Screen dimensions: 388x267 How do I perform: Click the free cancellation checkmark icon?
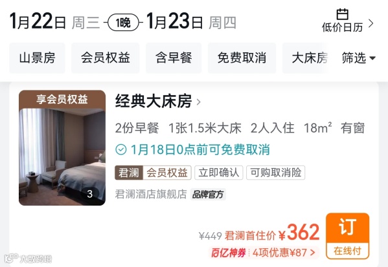(x=120, y=149)
